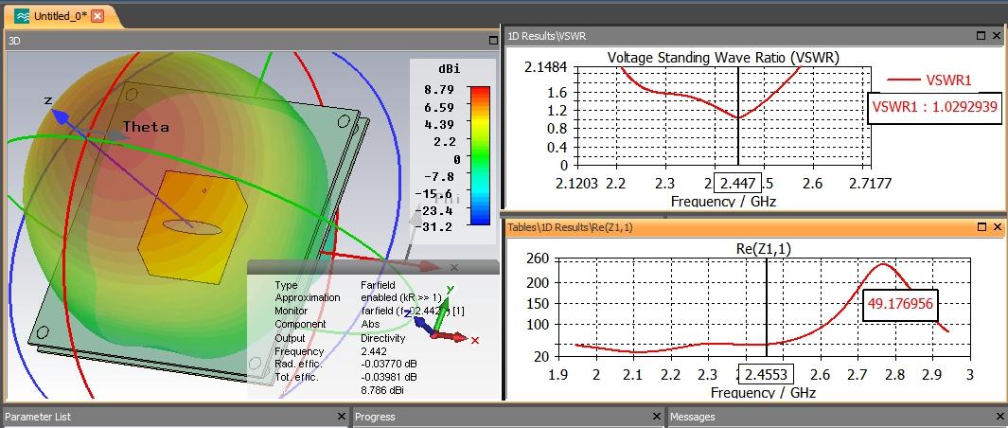
Task: Close the 1D Results VSWR panel
Action: (x=996, y=36)
